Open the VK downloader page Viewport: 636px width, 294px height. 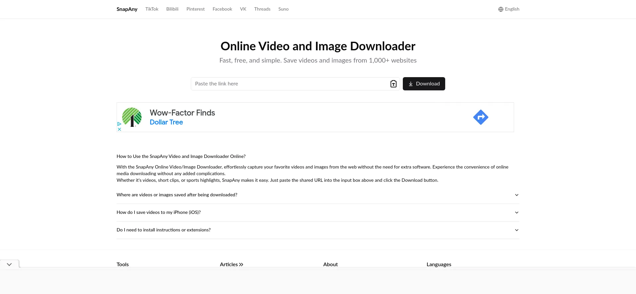[243, 9]
